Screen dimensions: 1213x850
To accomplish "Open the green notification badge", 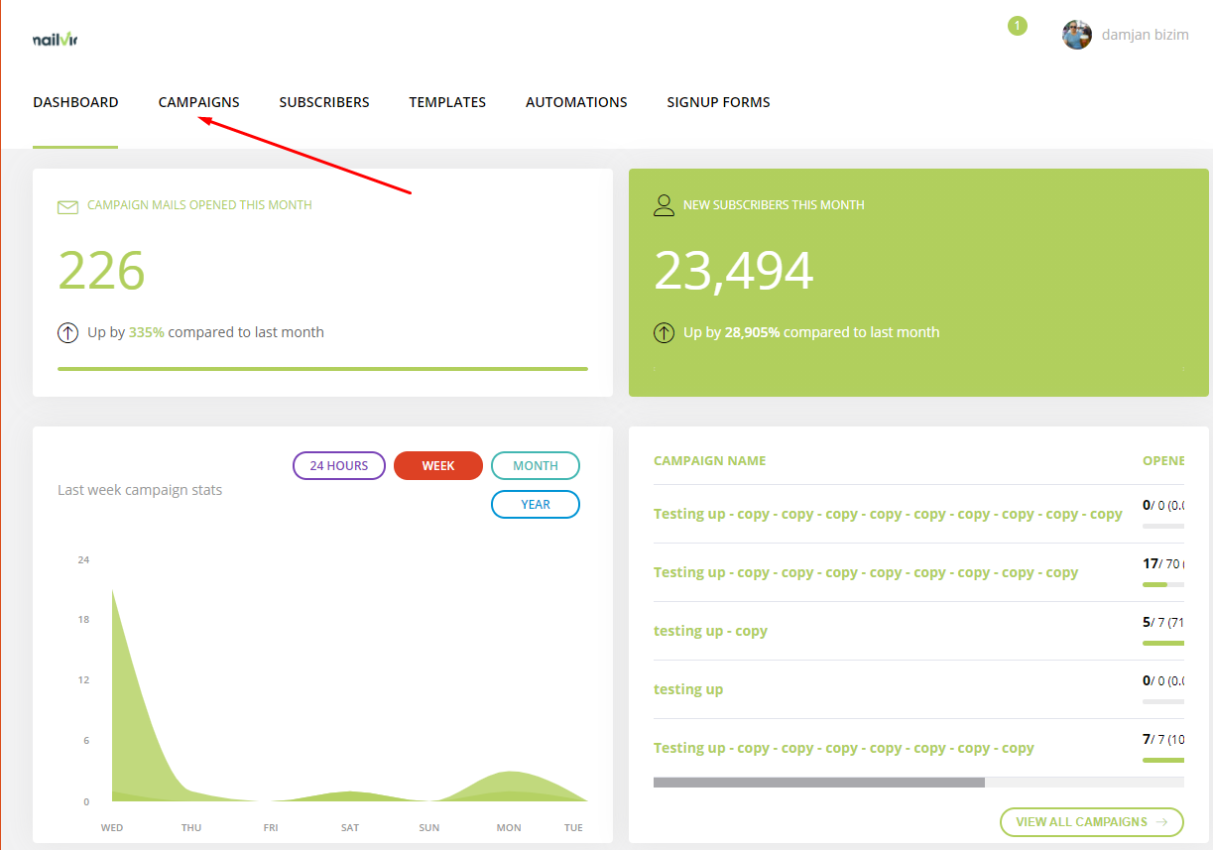I will [1018, 26].
